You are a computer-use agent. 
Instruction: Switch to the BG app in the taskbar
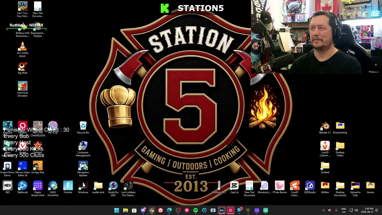pos(222,210)
